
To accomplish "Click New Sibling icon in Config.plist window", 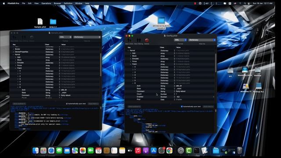I will [x=139, y=40].
